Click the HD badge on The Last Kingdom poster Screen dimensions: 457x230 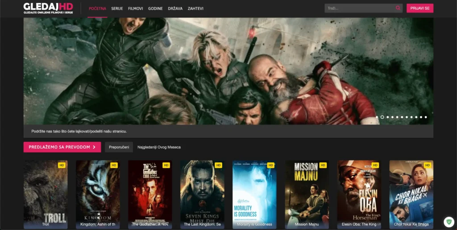218,165
